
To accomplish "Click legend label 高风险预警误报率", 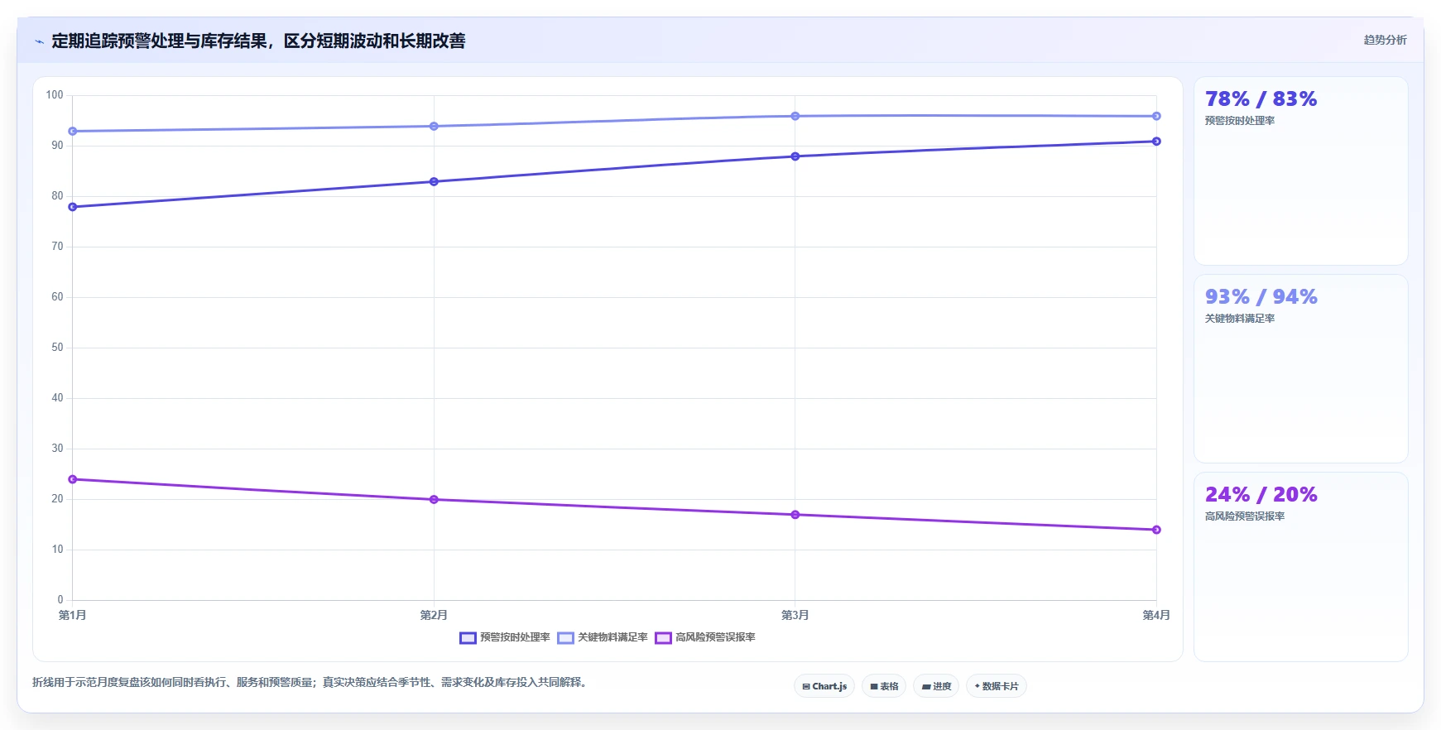I will pyautogui.click(x=715, y=637).
